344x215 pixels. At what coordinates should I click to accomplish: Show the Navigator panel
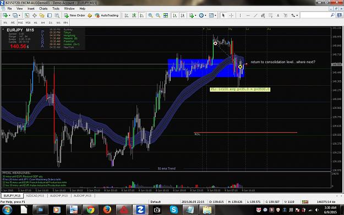(42, 15)
